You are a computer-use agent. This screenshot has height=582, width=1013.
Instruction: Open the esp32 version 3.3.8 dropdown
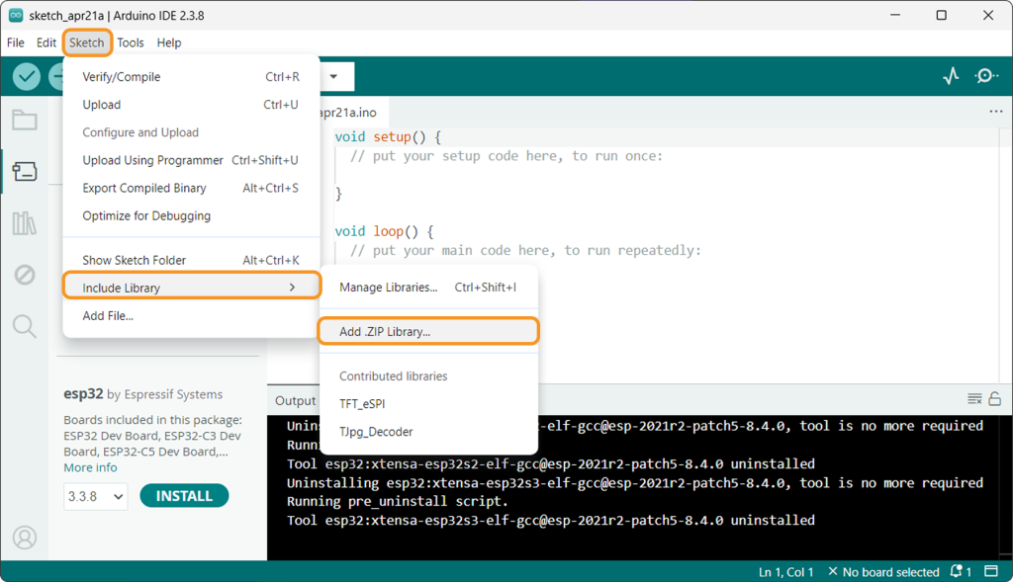(95, 496)
